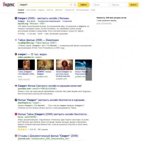Image resolution: width=141 pixels, height=141 pixels.
Task: Click the Войти login button
Action: tap(134, 5)
